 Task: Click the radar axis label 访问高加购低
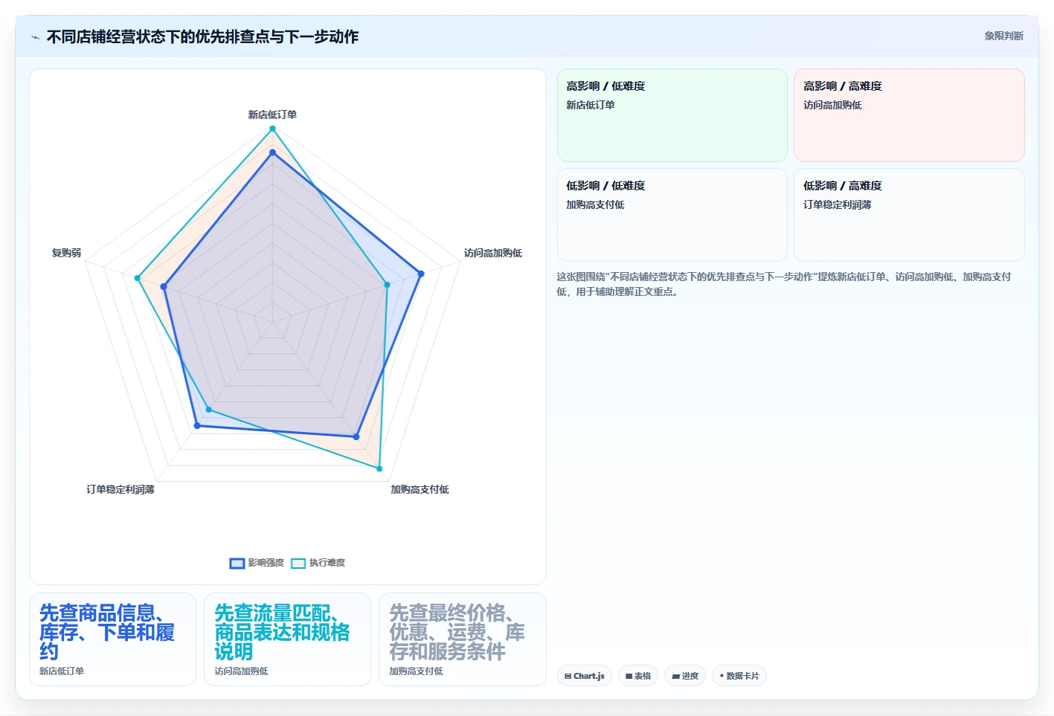(x=492, y=253)
